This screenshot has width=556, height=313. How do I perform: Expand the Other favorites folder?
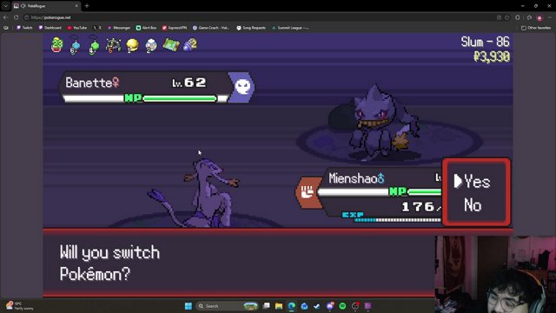(536, 28)
